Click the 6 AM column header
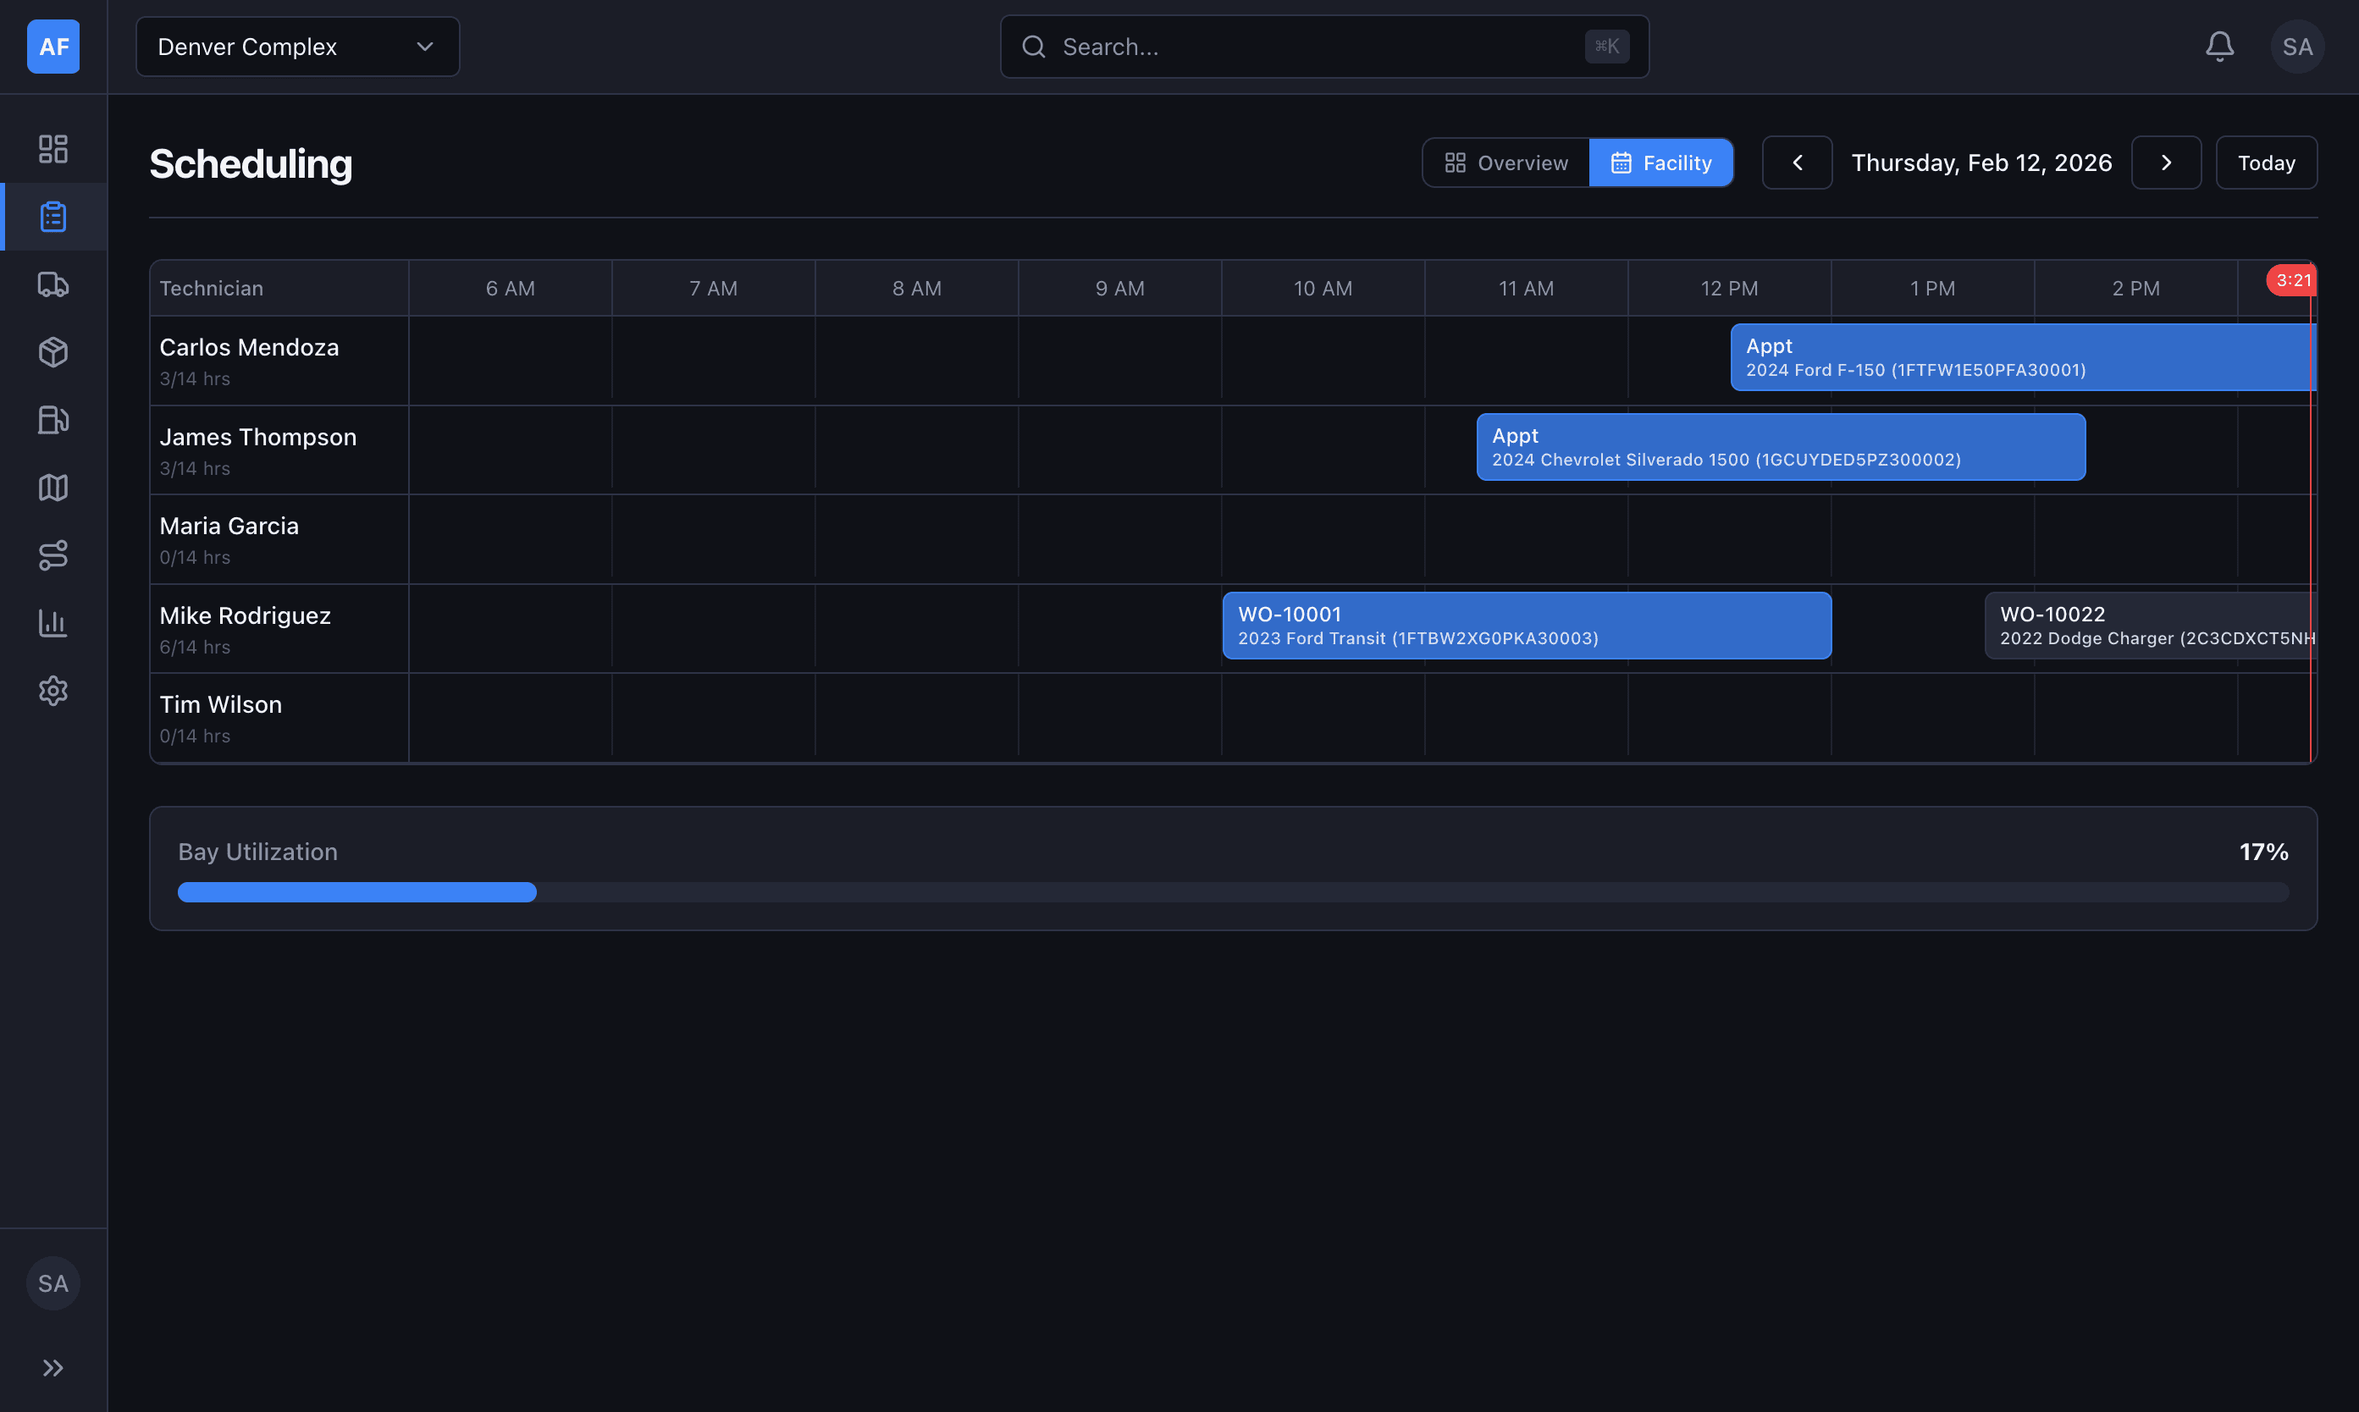2359x1412 pixels. tap(510, 289)
